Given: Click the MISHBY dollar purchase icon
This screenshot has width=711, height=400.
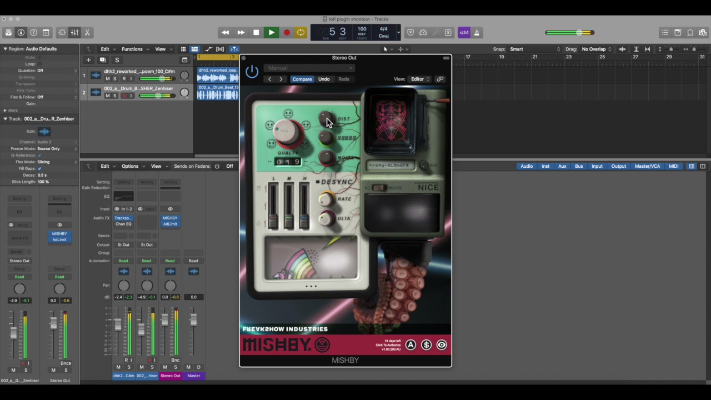Looking at the screenshot, I should [x=426, y=345].
